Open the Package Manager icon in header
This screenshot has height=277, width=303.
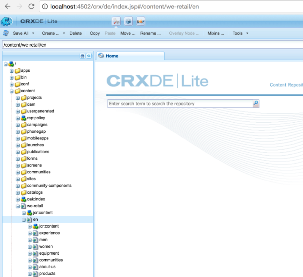click(128, 21)
